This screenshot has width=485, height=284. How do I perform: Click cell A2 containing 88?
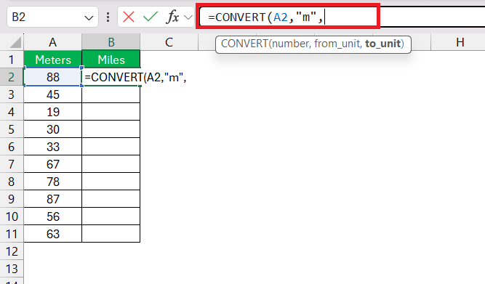coord(53,77)
